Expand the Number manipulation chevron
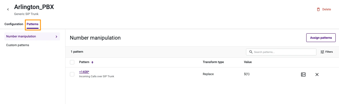The height and width of the screenshot is (104, 339). pos(56,36)
